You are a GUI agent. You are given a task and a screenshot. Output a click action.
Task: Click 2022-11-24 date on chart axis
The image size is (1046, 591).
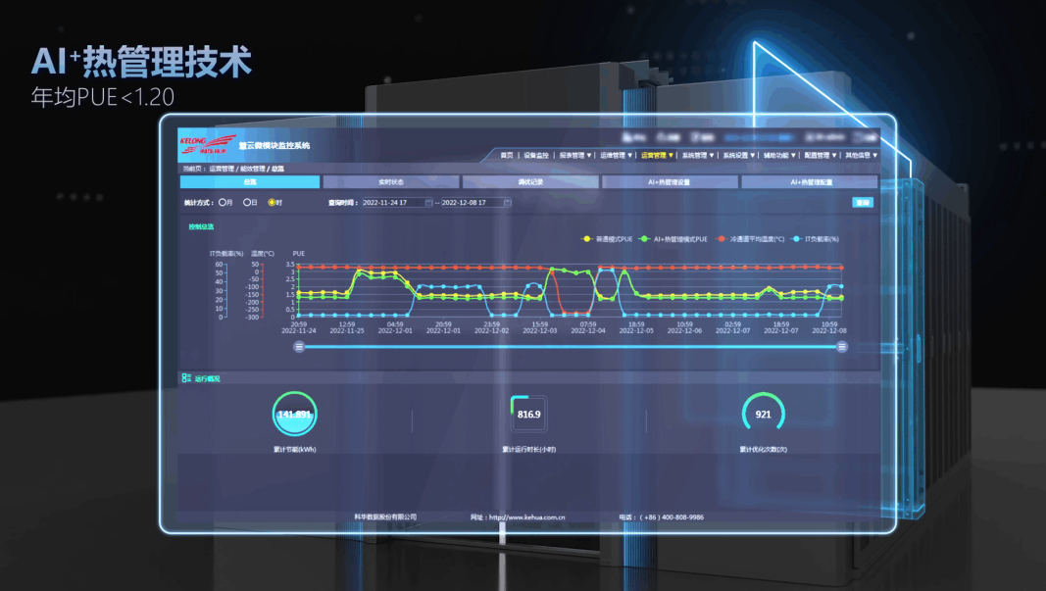299,330
